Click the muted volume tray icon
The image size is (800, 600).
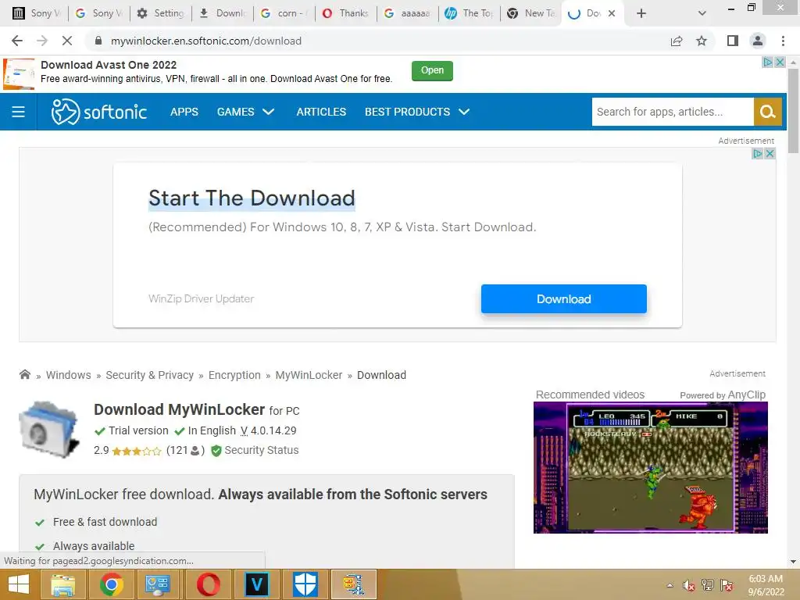pos(688,585)
